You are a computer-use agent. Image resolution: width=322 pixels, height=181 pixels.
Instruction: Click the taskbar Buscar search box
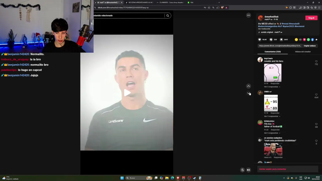(x=139, y=178)
